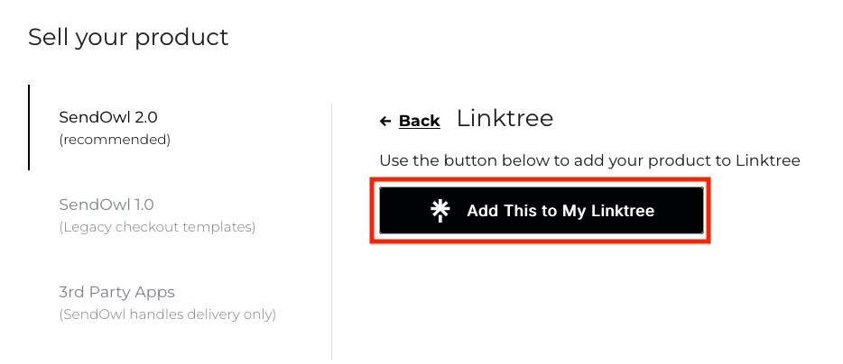The image size is (843, 364).
Task: Click the "Legacy checkout templates" subtitle
Action: pyautogui.click(x=157, y=227)
